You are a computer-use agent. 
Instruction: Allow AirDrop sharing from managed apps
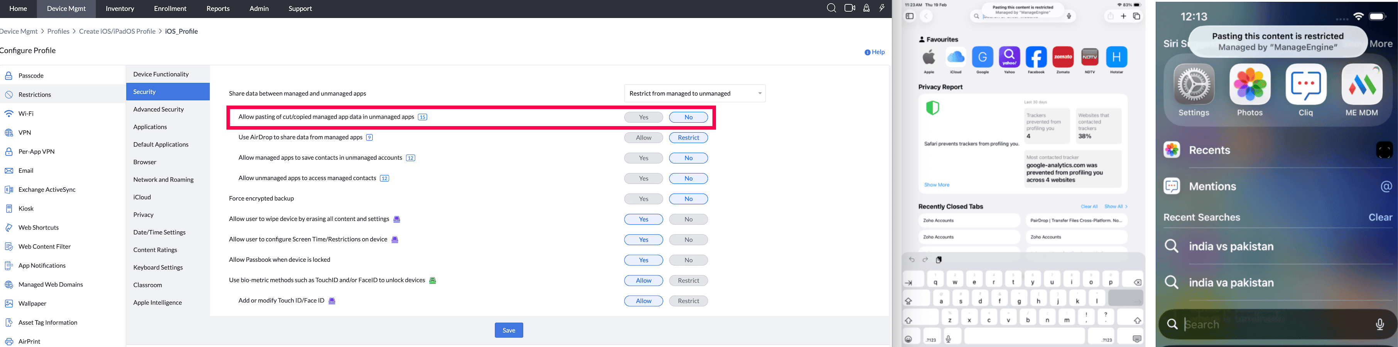pyautogui.click(x=644, y=138)
